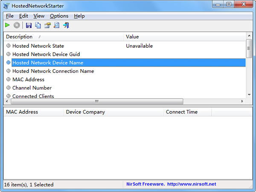Sort by the Description column header
The image size is (256, 192).
point(63,37)
